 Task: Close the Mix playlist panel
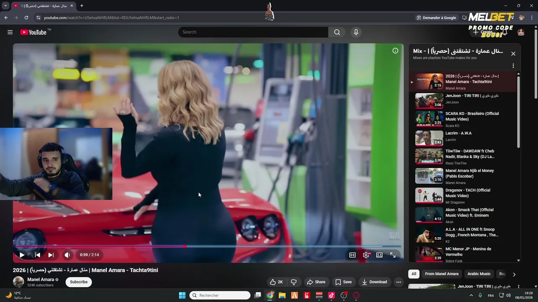(x=513, y=54)
